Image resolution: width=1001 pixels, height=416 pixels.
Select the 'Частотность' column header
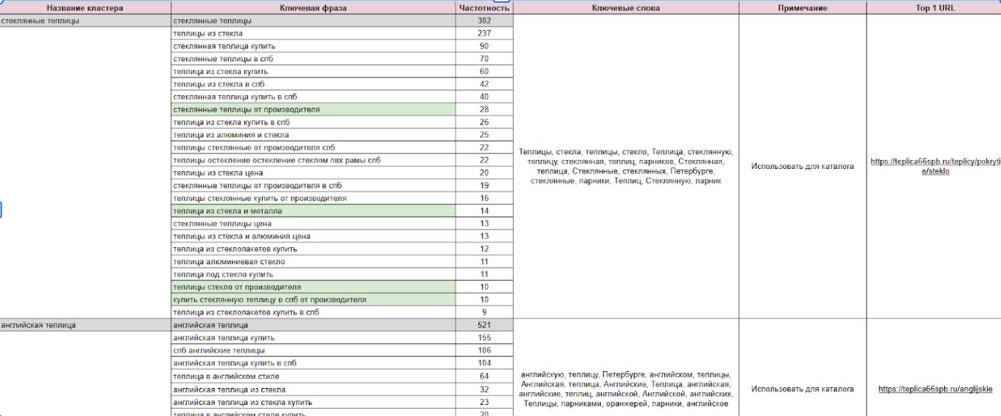(x=484, y=8)
